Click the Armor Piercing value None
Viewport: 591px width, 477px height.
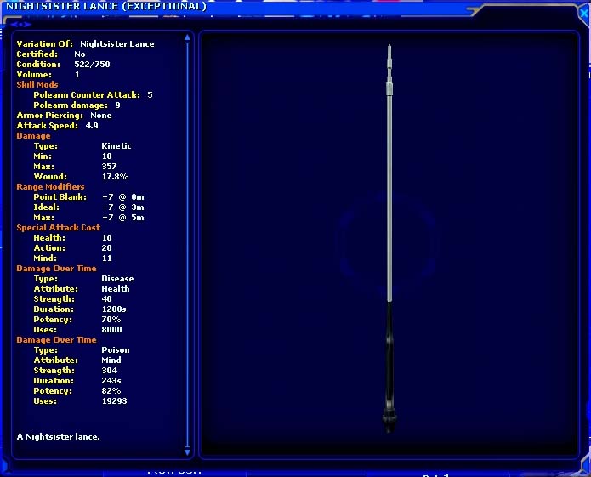click(101, 116)
